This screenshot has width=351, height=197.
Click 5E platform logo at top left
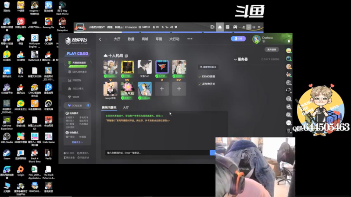[76, 40]
